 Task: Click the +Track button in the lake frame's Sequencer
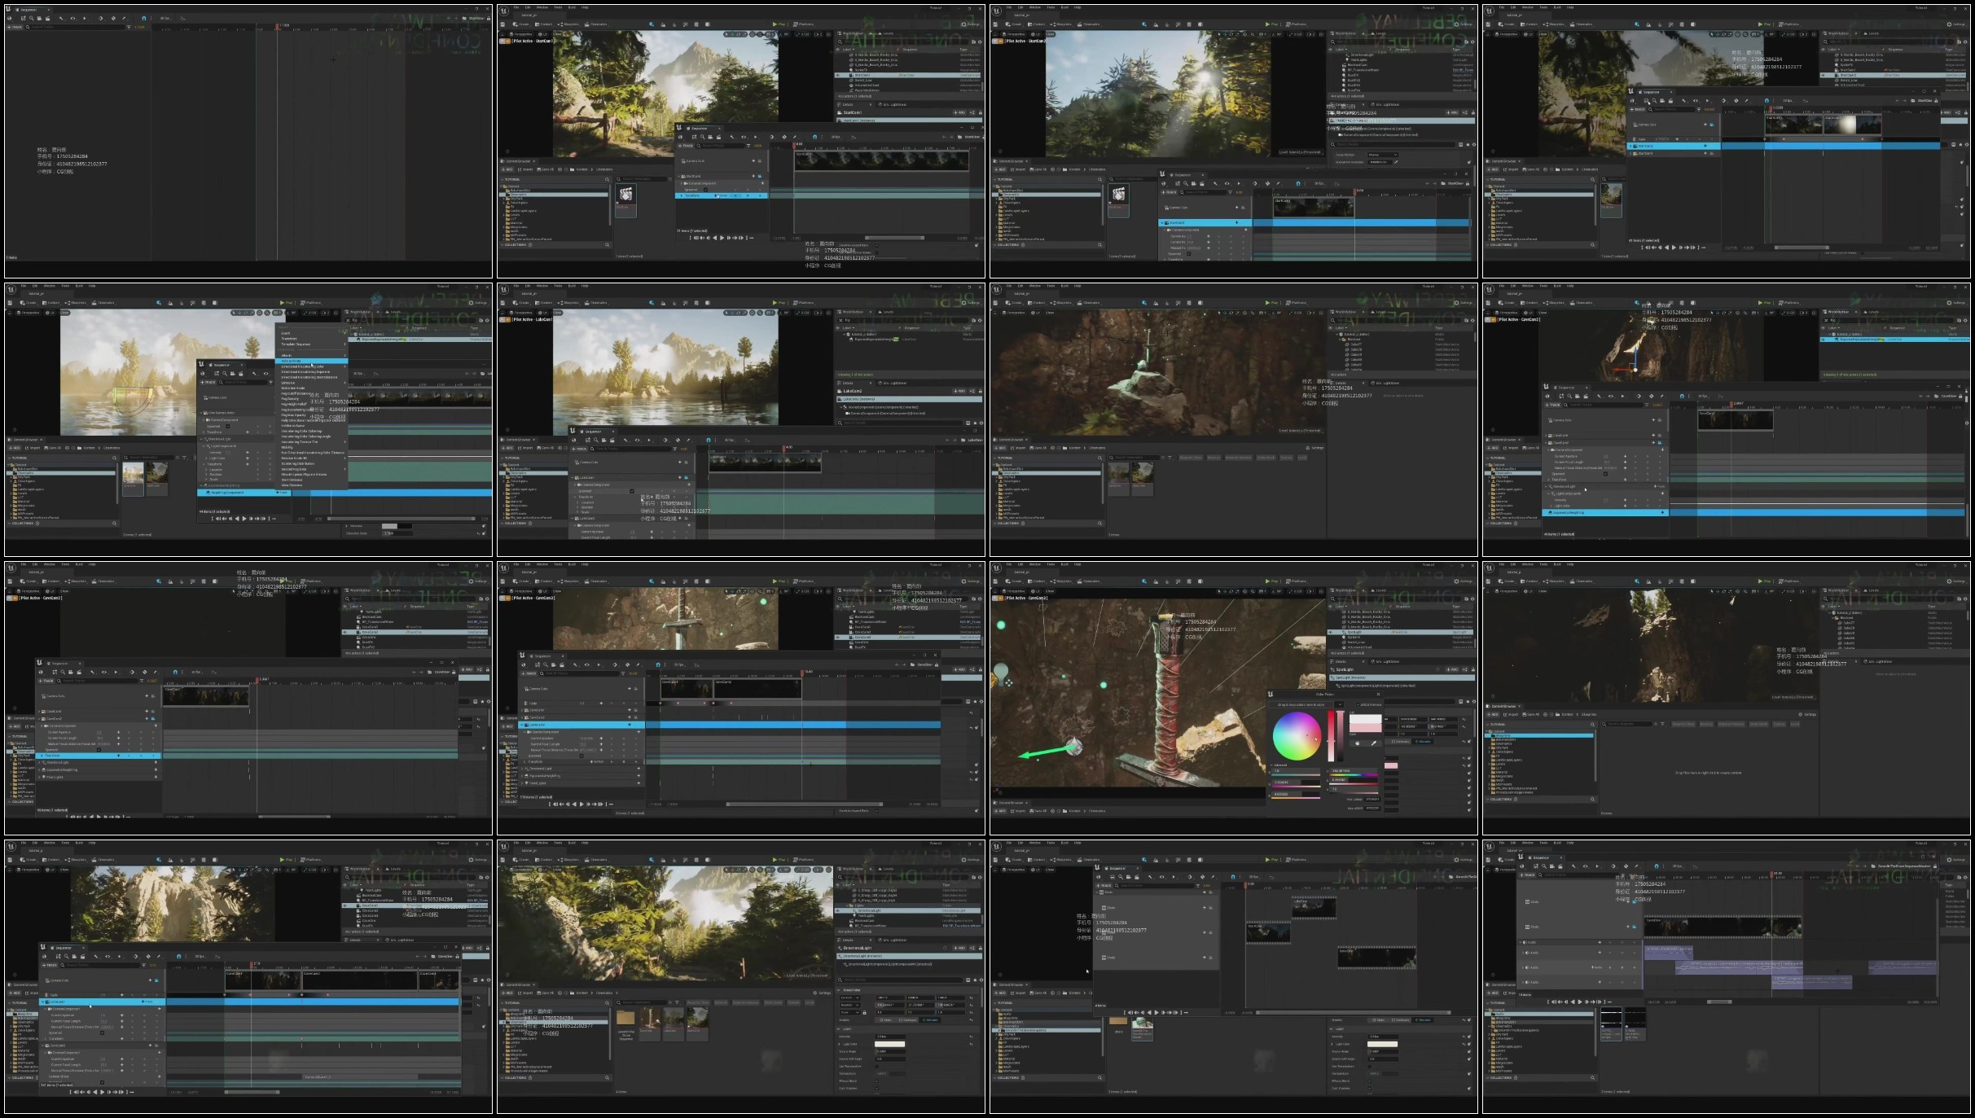point(208,383)
